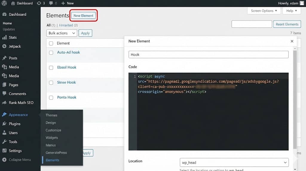The width and height of the screenshot is (306, 171).
Task: Open Widgets in Appearance submenu
Action: [x=52, y=138]
